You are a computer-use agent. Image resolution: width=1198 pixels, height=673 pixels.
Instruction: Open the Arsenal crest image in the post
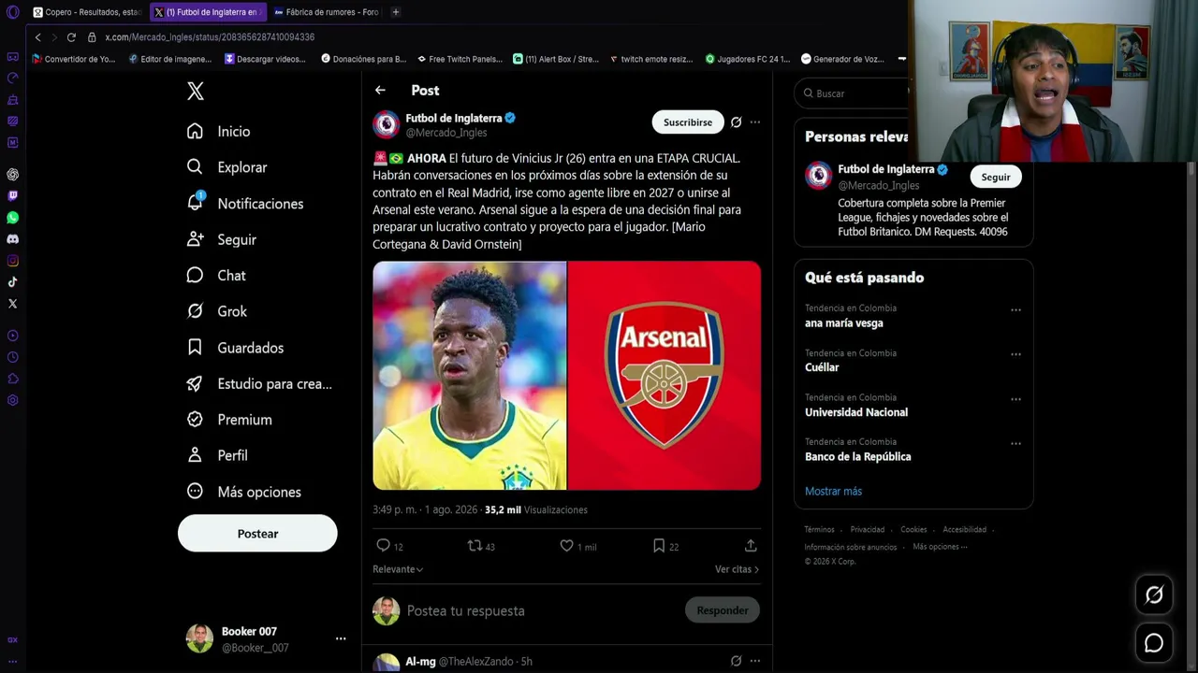pos(665,376)
